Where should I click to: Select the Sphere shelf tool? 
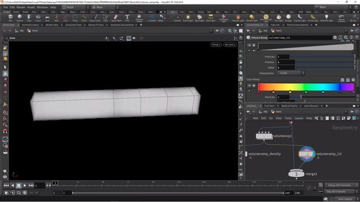tap(20, 17)
